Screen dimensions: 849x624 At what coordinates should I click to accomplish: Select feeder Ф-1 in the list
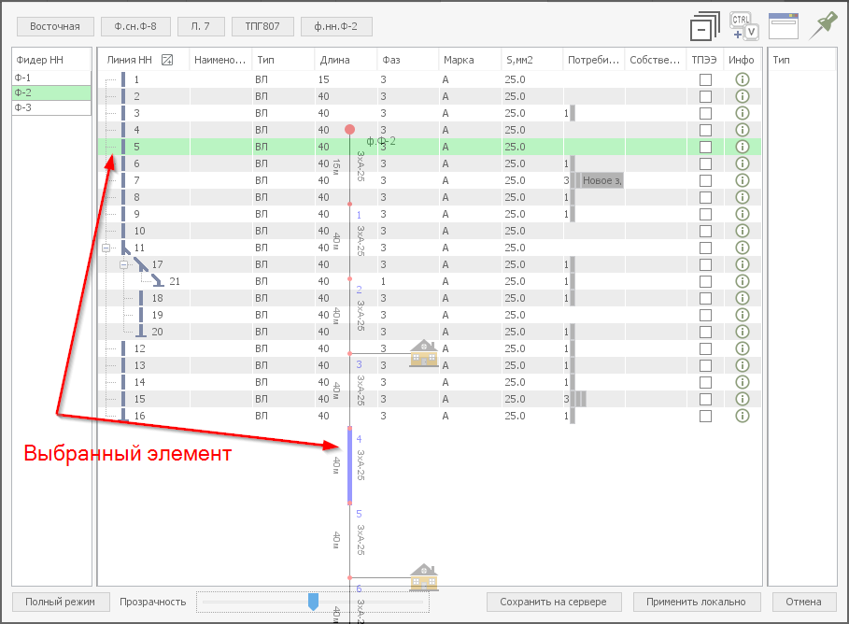click(51, 78)
